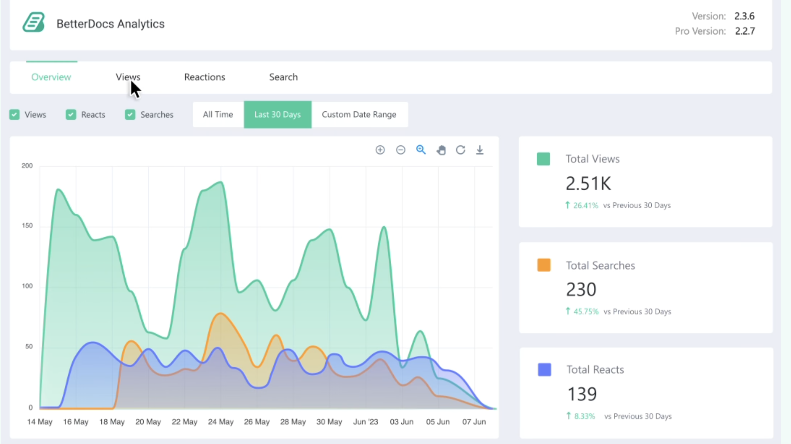Zoom in on the chart
This screenshot has width=791, height=444.
[x=380, y=150]
